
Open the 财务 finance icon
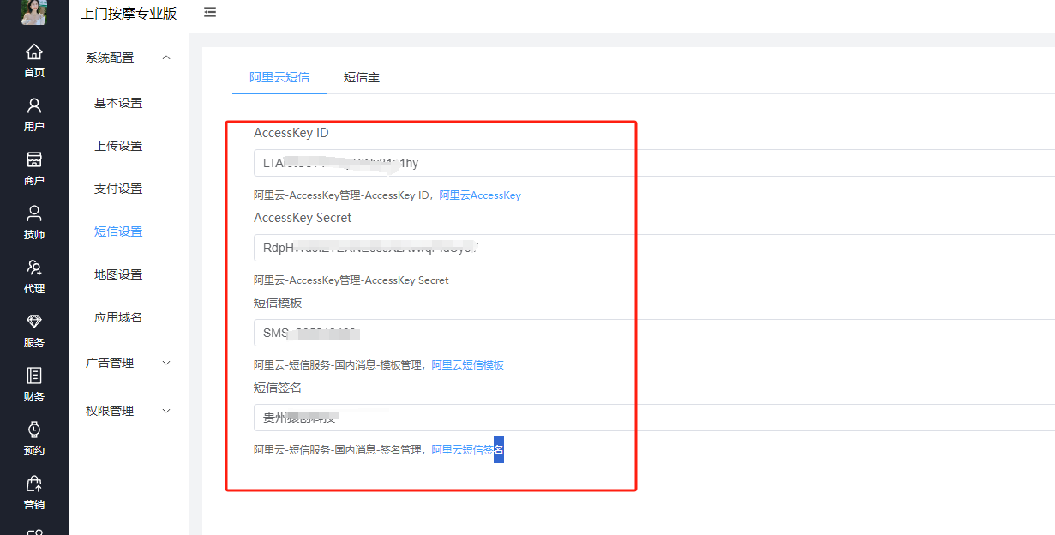pos(34,376)
